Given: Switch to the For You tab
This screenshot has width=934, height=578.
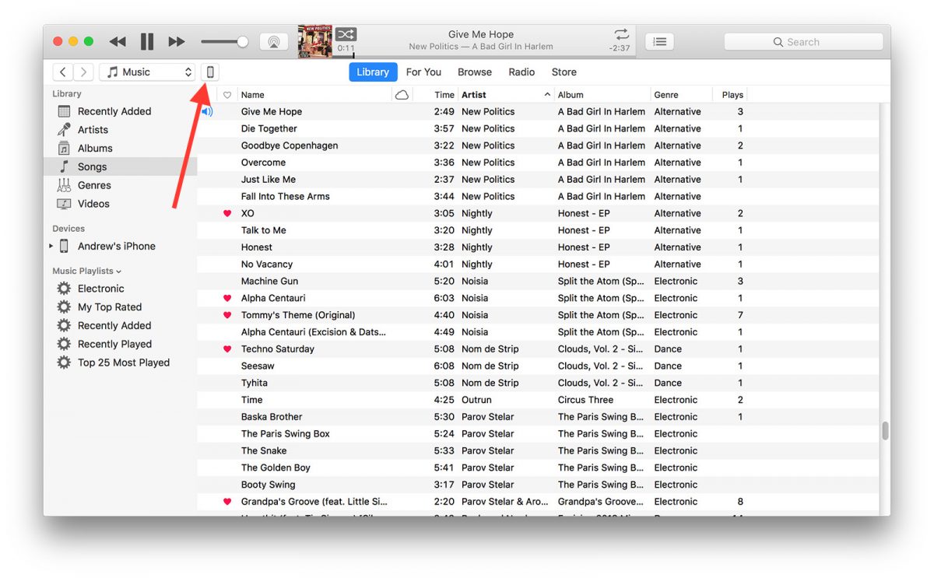Looking at the screenshot, I should pyautogui.click(x=423, y=72).
